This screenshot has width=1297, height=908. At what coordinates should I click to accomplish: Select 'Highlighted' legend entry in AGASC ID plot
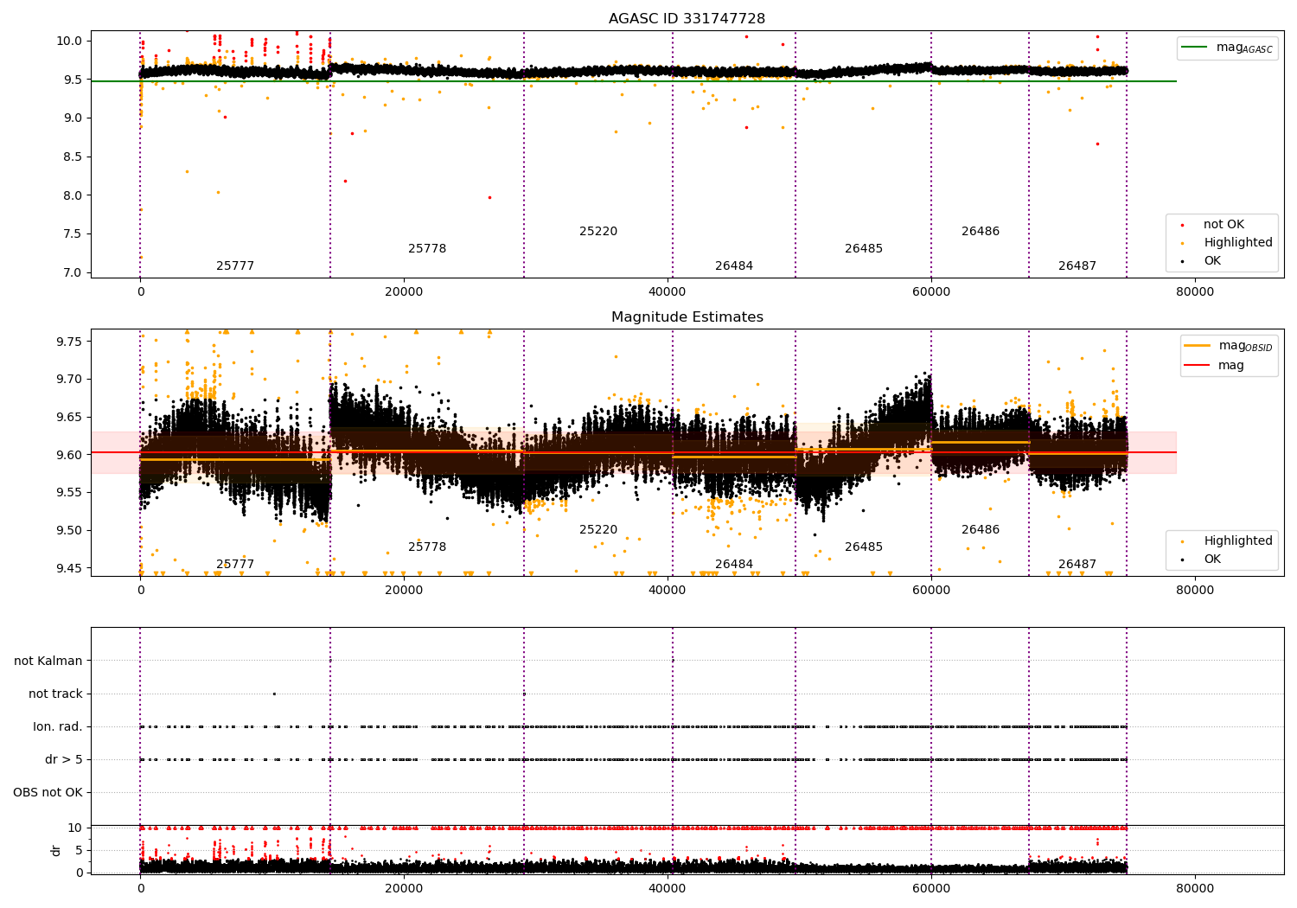point(1227,243)
